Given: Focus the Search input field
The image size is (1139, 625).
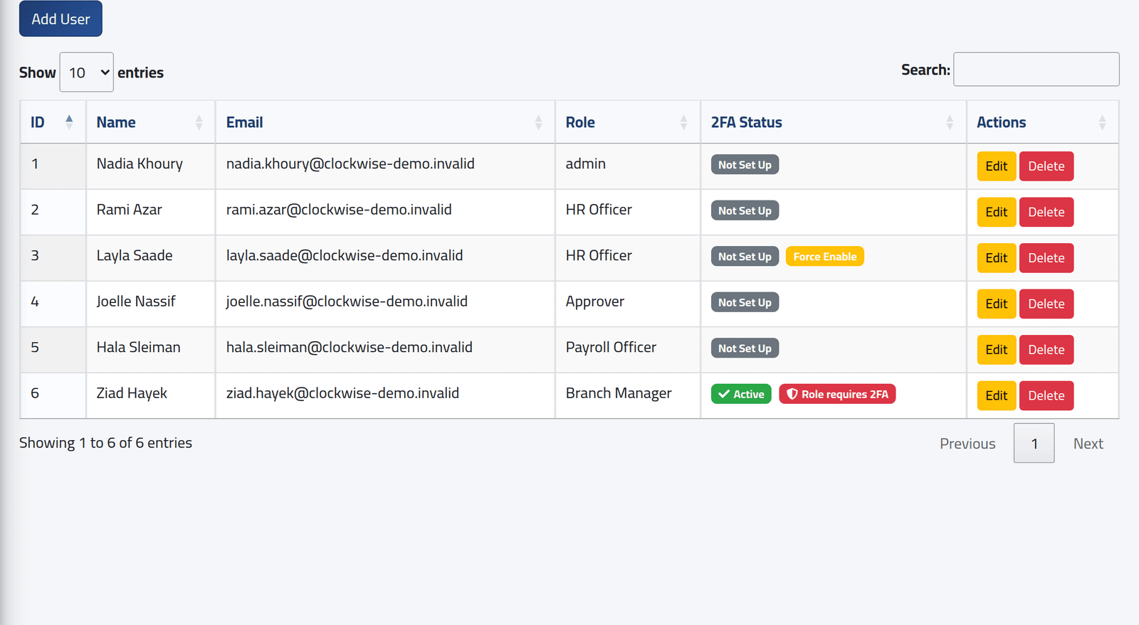Looking at the screenshot, I should tap(1036, 69).
